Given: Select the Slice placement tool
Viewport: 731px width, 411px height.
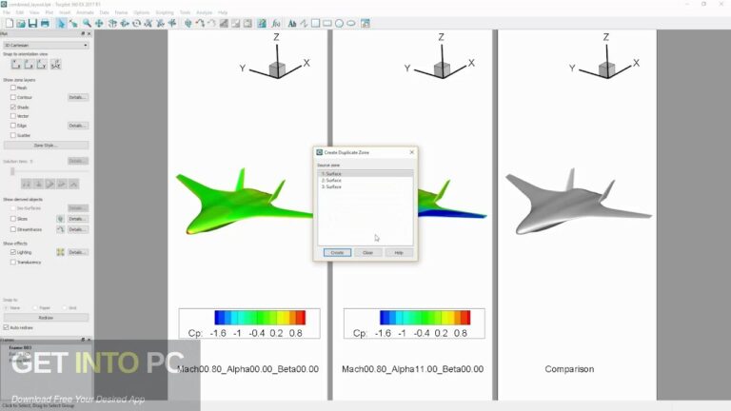Looking at the screenshot, I should point(188,23).
